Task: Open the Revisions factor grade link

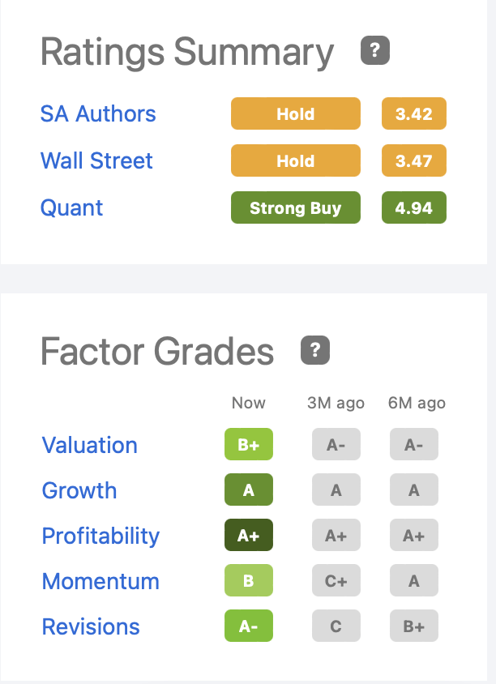Action: 91,626
